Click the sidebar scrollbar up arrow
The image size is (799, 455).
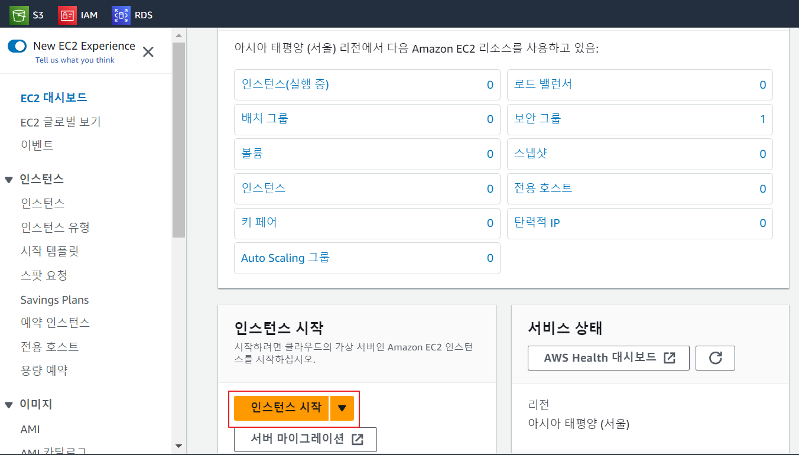[x=178, y=35]
